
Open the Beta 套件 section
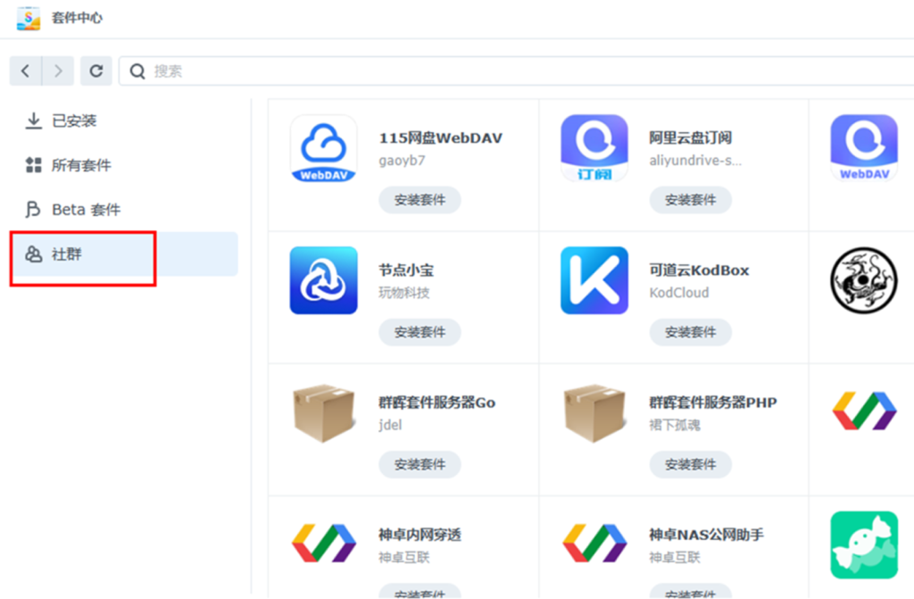[x=123, y=210]
